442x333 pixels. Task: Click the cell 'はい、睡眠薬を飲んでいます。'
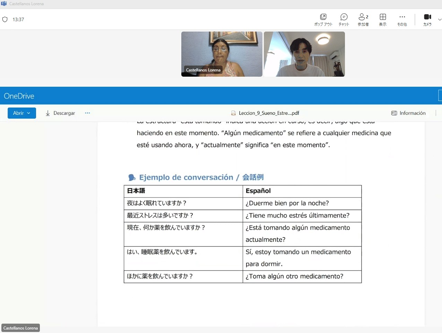pos(183,258)
